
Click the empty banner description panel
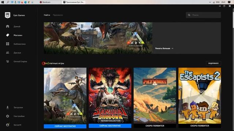[x=187, y=38]
